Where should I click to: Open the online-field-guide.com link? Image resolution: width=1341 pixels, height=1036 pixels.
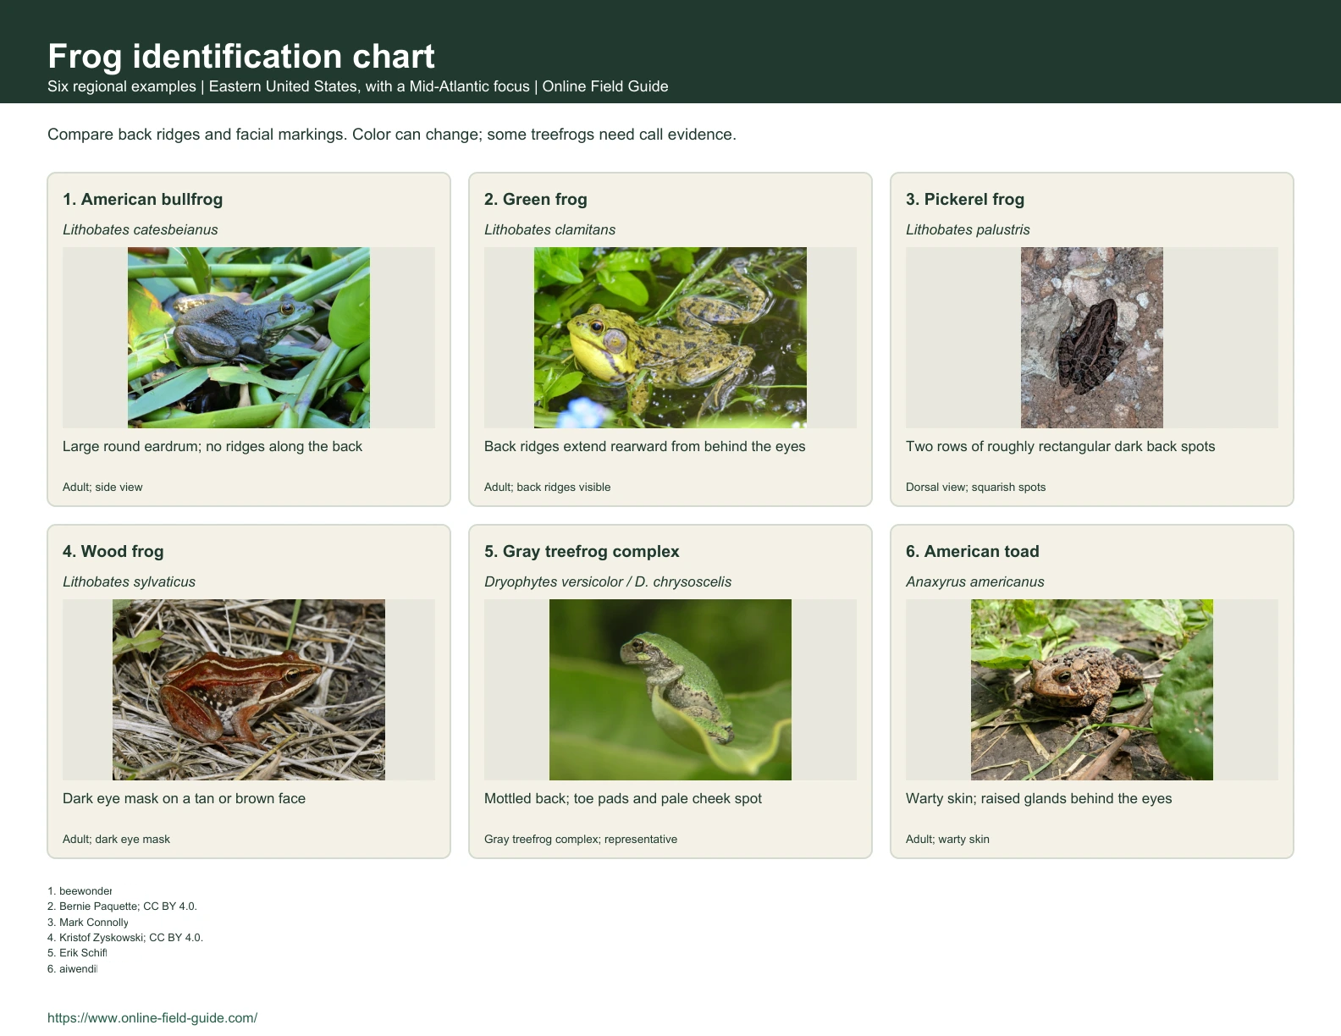pyautogui.click(x=152, y=1018)
